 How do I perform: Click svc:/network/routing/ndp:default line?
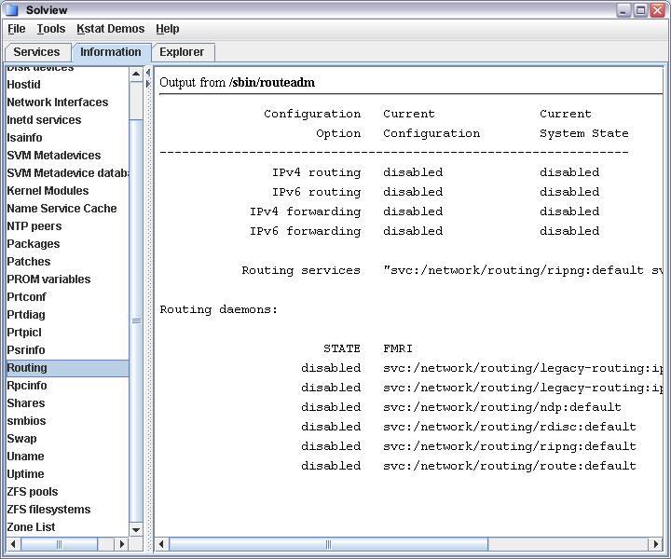[x=502, y=407]
